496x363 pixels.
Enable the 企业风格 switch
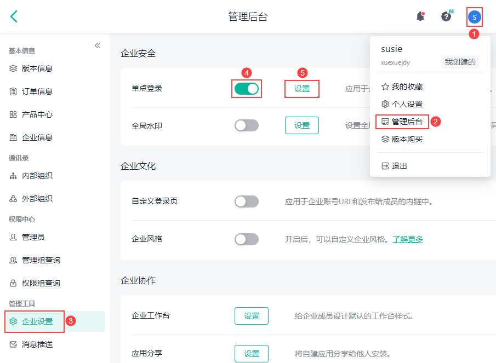point(247,239)
